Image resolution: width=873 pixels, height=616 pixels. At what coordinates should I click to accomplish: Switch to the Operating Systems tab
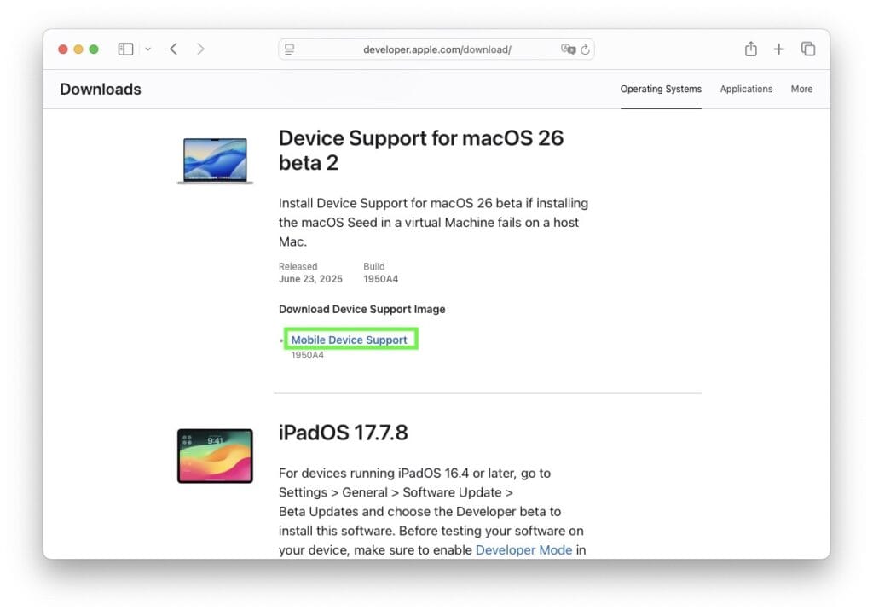click(x=661, y=89)
